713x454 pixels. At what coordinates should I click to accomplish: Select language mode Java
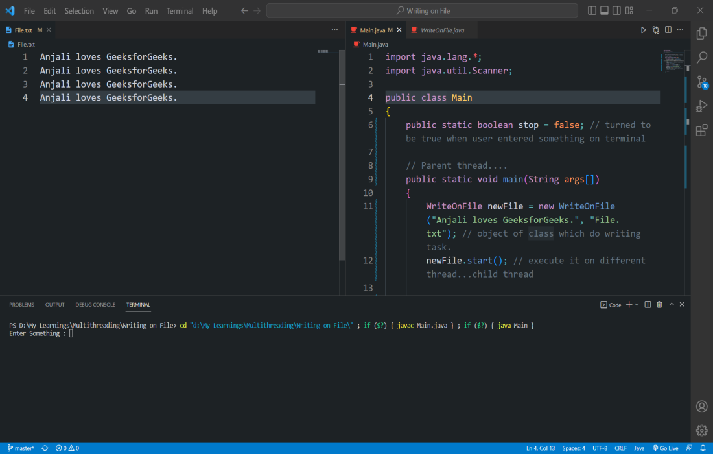point(639,448)
